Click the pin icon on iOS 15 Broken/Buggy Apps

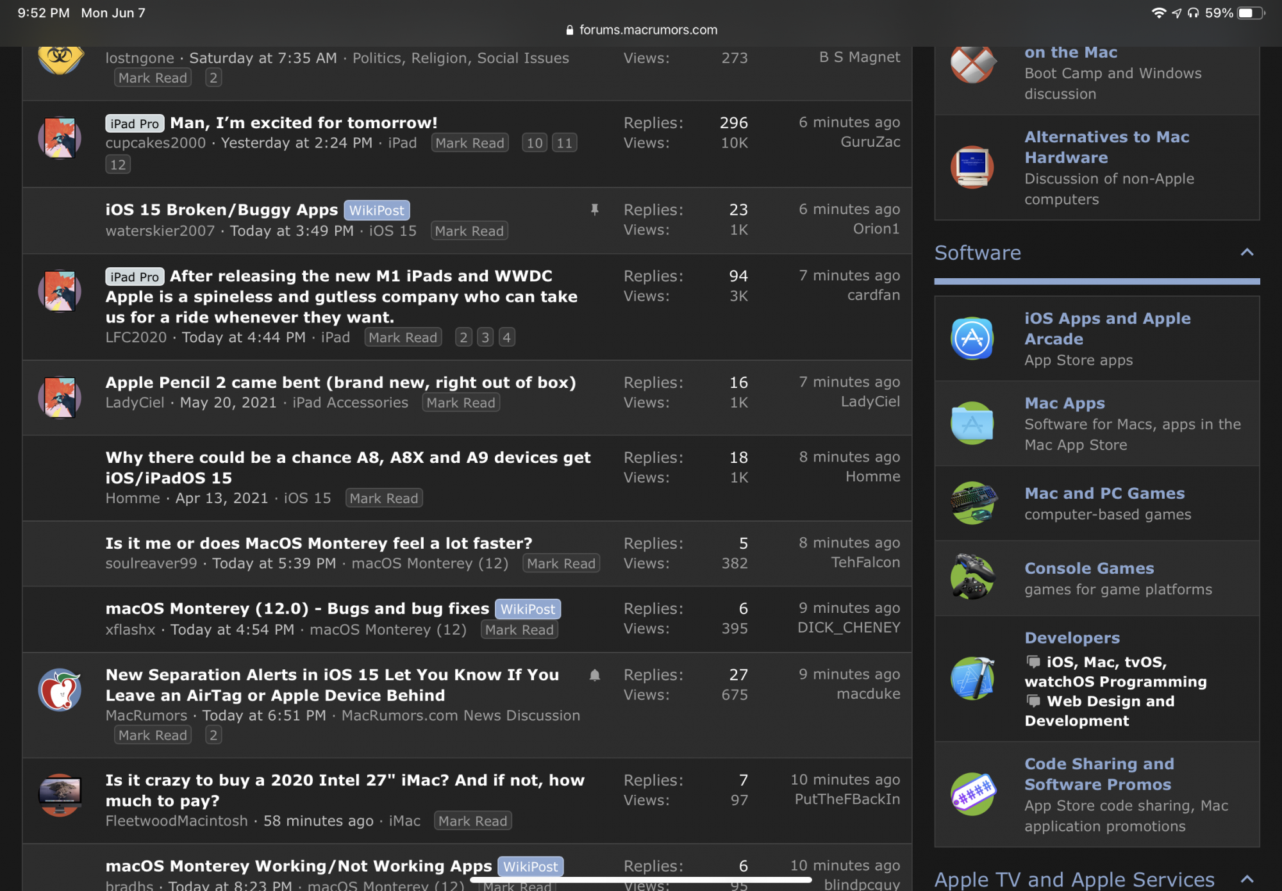tap(595, 210)
